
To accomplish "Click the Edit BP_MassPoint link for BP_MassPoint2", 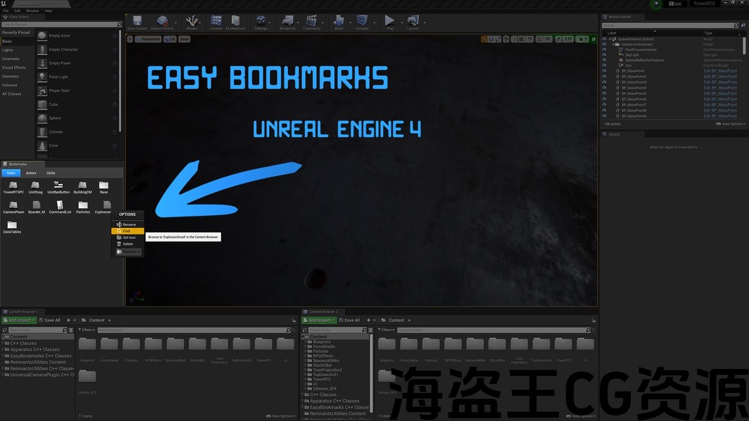I will pos(720,77).
